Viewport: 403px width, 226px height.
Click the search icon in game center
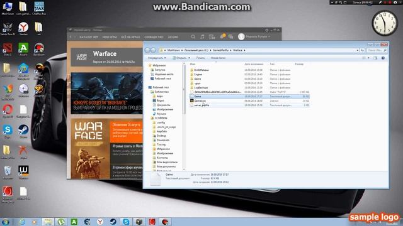[193, 37]
